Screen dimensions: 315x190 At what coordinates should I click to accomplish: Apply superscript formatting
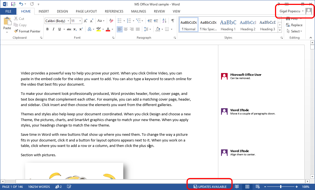pos(81,29)
